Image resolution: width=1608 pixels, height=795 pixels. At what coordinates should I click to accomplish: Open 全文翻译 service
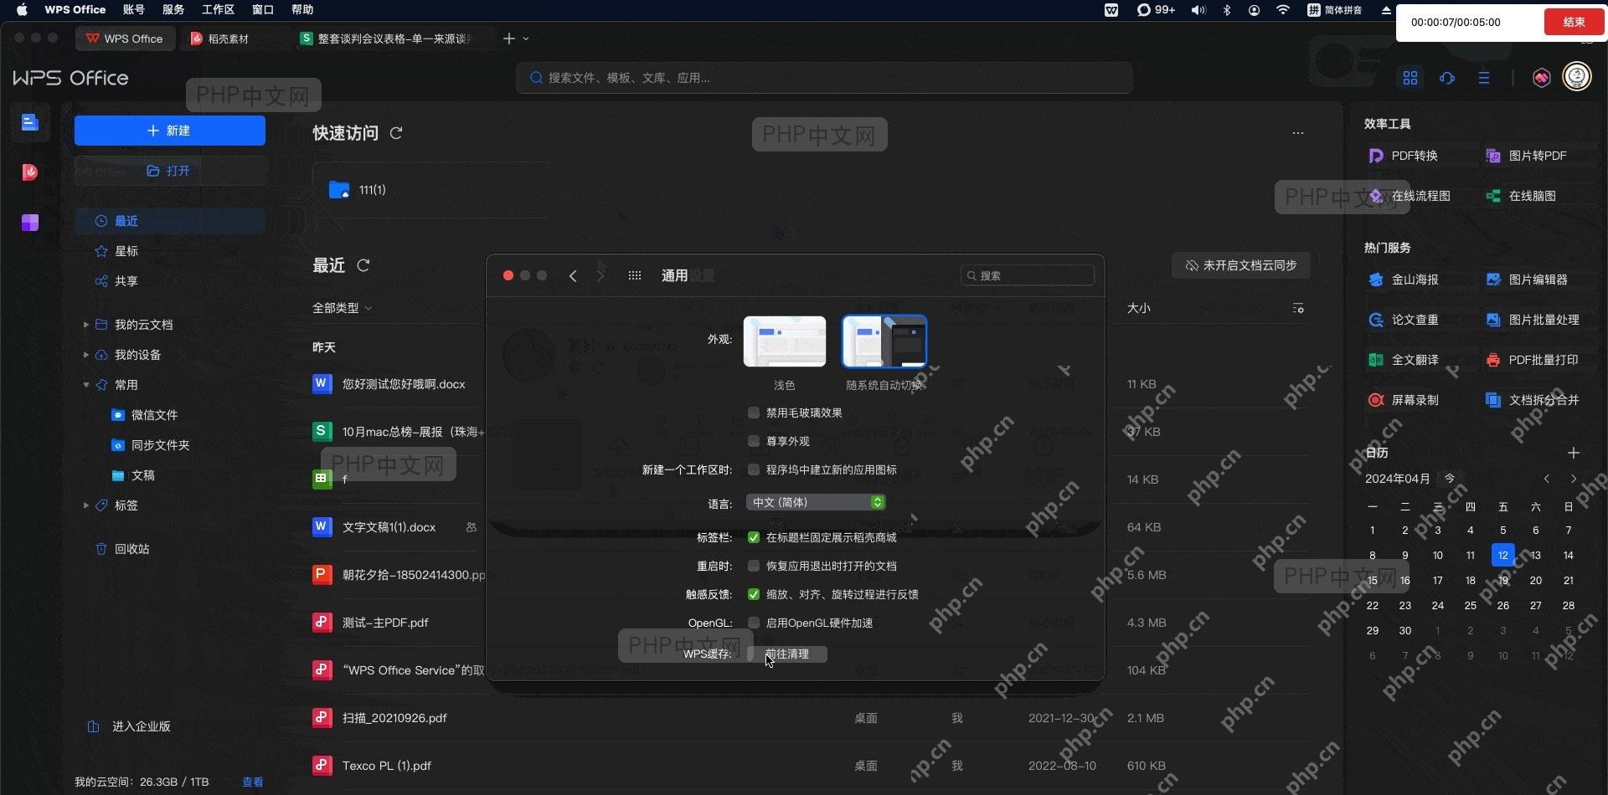pyautogui.click(x=1404, y=360)
